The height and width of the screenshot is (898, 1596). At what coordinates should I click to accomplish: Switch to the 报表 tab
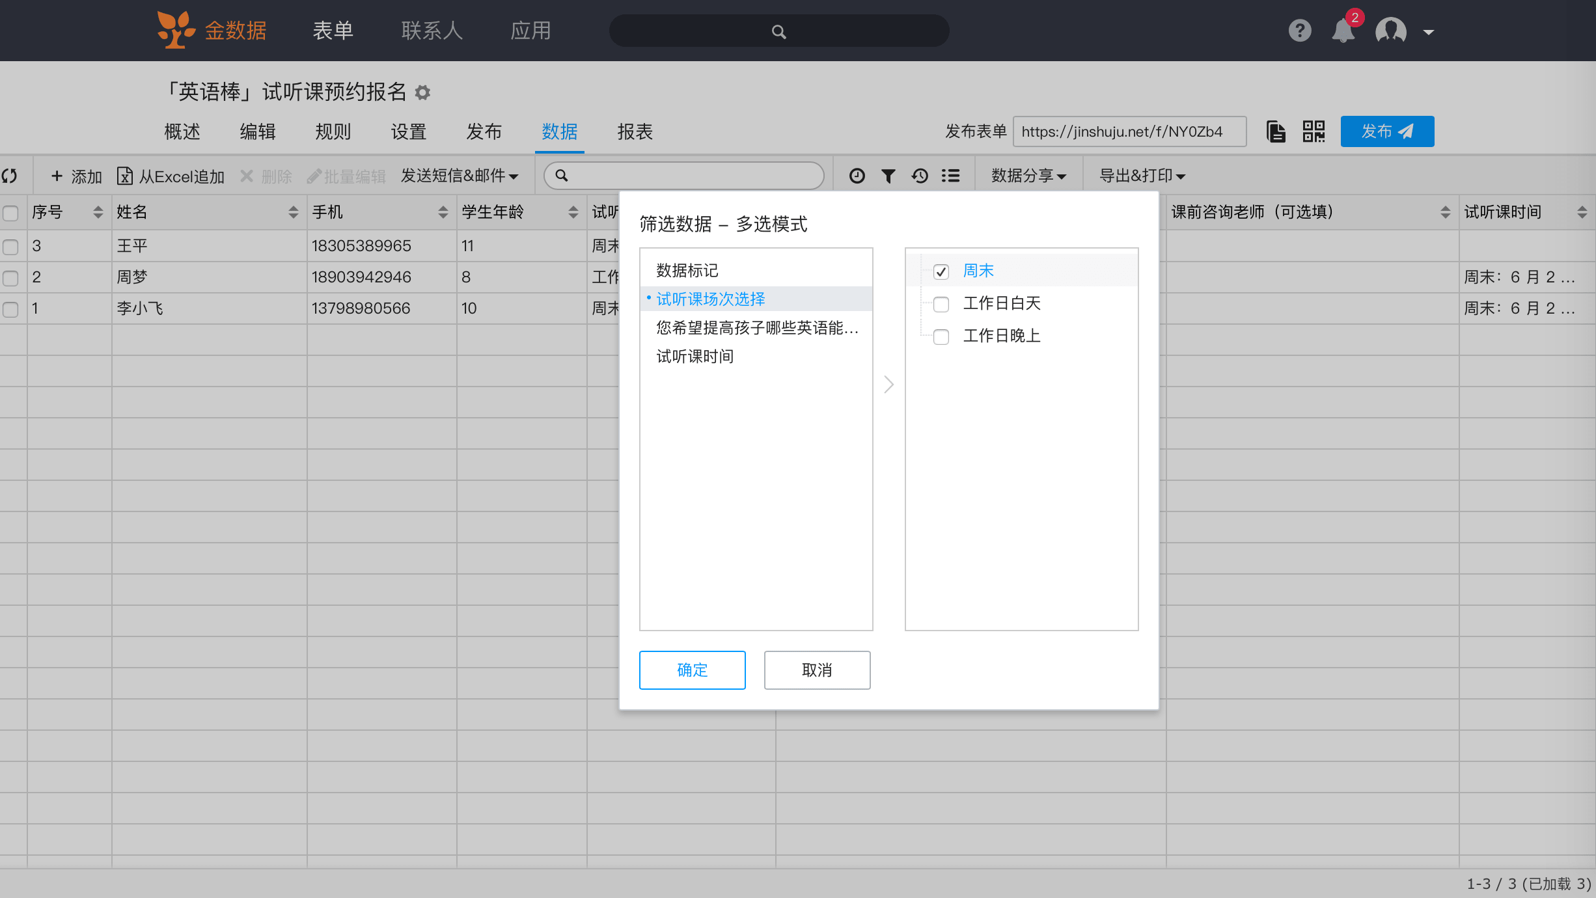[635, 132]
